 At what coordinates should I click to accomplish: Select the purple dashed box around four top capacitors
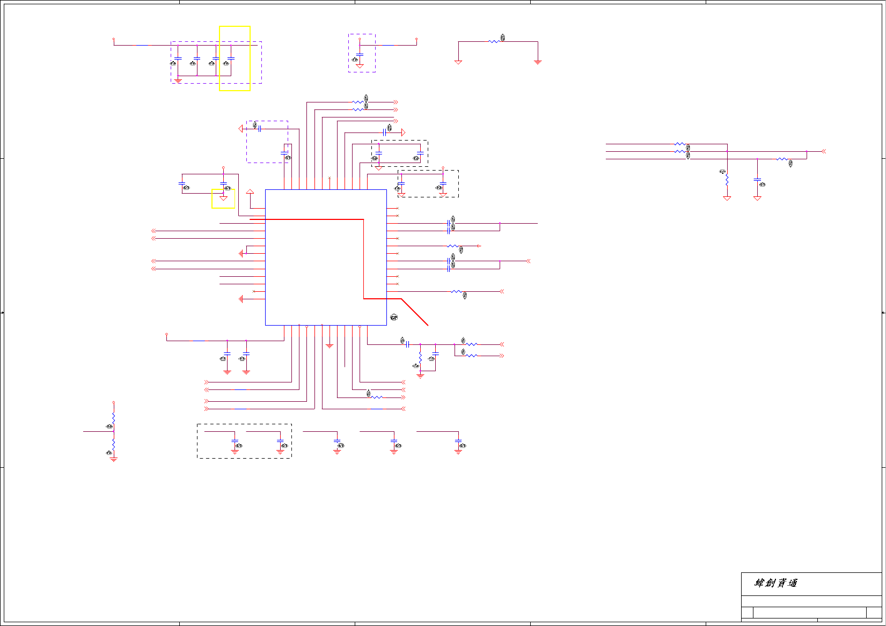(x=216, y=62)
